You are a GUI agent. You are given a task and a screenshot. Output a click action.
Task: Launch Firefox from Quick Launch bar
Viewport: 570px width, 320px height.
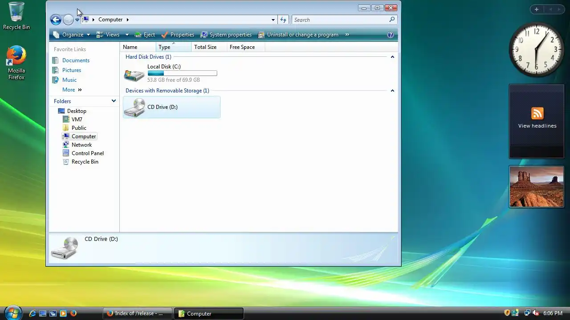point(73,313)
